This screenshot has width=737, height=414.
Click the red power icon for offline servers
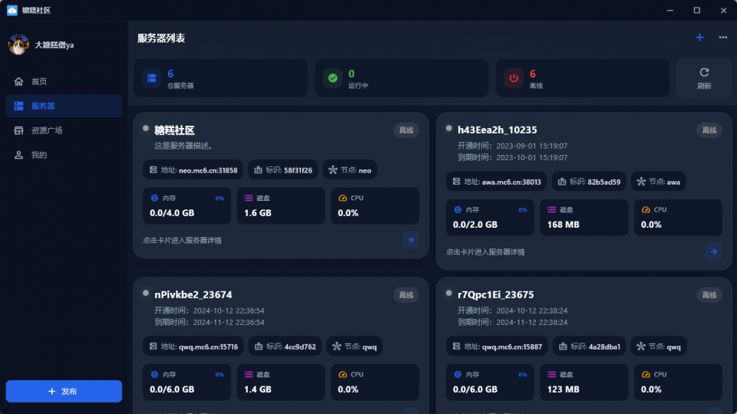tap(514, 78)
